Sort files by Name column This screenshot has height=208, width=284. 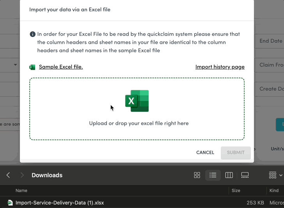21,190
